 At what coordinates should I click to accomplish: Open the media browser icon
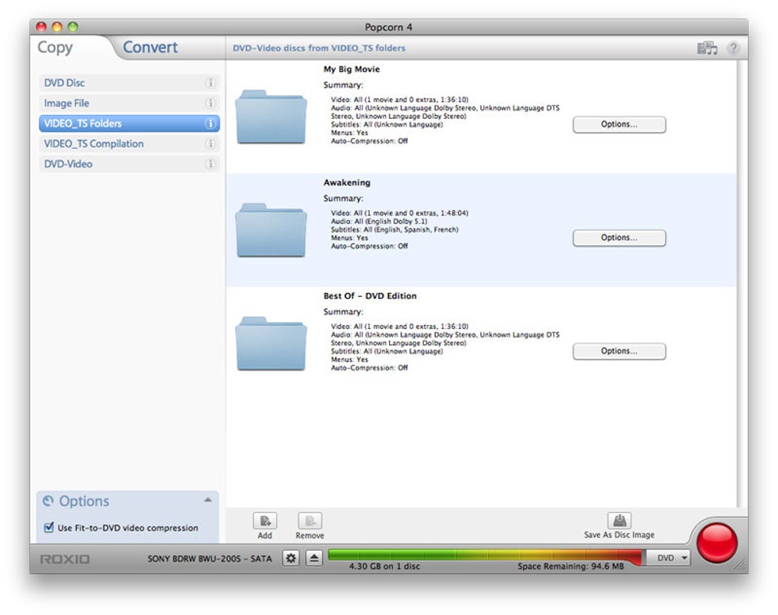pyautogui.click(x=707, y=48)
